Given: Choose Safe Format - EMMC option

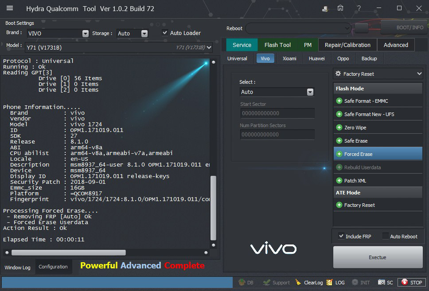Looking at the screenshot, I should click(x=378, y=101).
